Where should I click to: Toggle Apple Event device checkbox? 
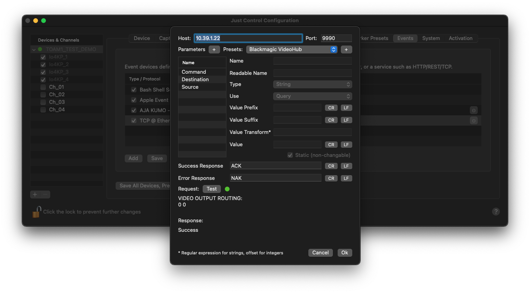(x=134, y=100)
